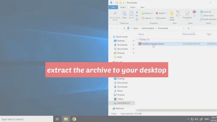Open Music folder in sidebar
The width and height of the screenshot is (217, 122).
coord(118,91)
